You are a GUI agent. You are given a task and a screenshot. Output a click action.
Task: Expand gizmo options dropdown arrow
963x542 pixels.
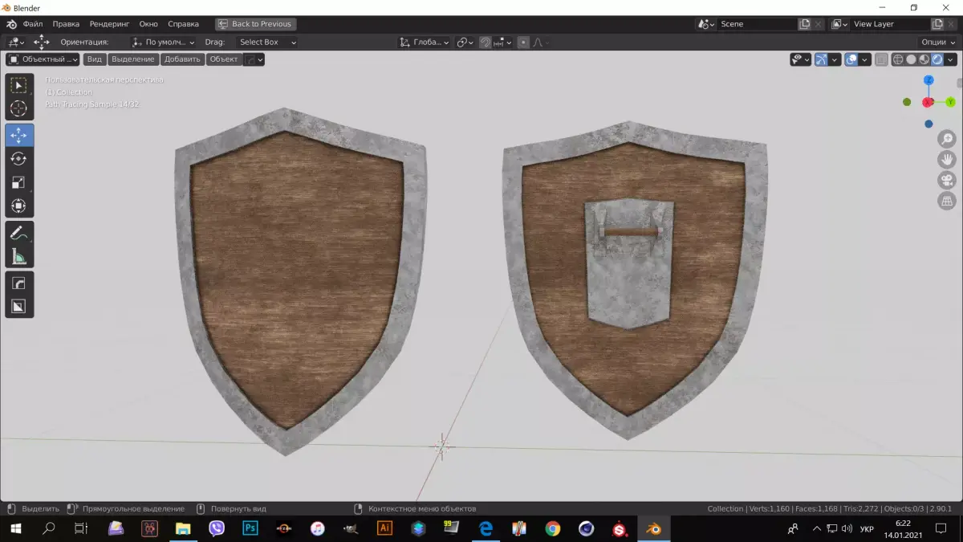point(835,59)
